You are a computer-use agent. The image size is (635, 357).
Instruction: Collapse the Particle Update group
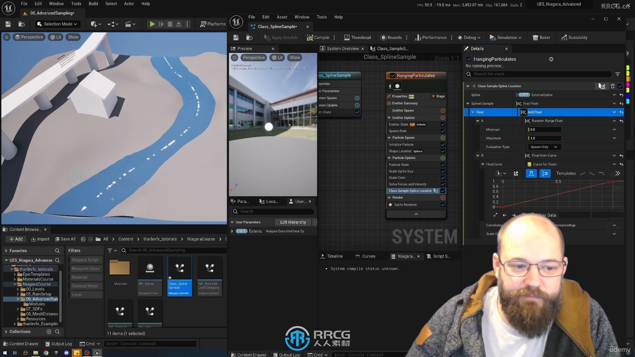pyautogui.click(x=389, y=158)
